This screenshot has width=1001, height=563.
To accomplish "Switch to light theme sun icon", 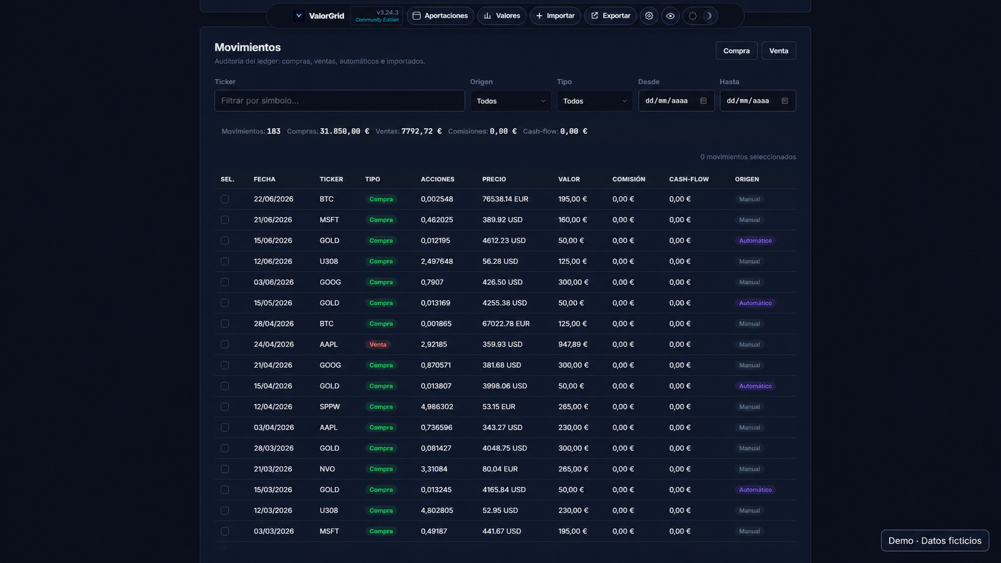I will click(693, 16).
